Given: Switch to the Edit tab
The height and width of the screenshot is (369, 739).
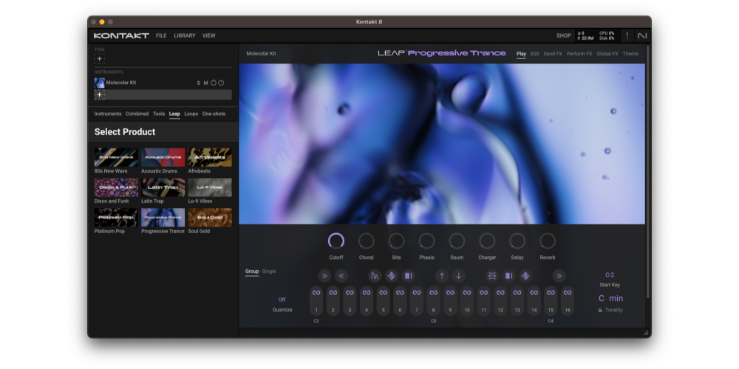Looking at the screenshot, I should click(x=535, y=54).
